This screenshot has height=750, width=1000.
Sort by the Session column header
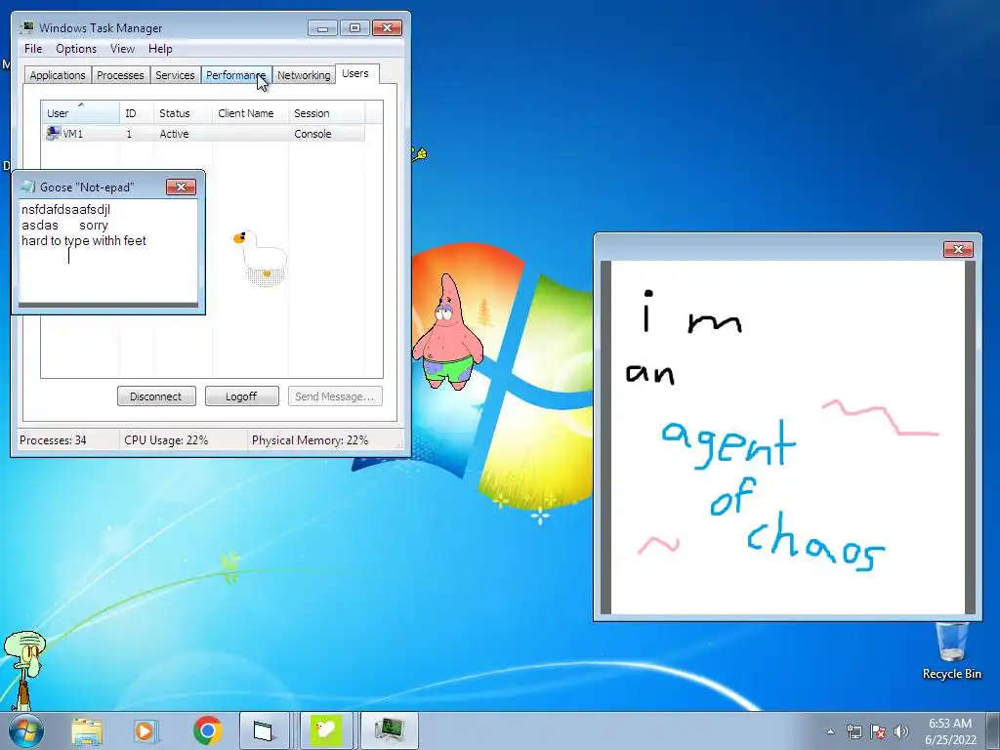(x=326, y=113)
